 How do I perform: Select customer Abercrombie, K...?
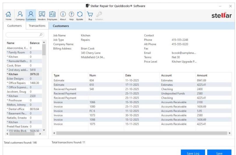point(24,48)
